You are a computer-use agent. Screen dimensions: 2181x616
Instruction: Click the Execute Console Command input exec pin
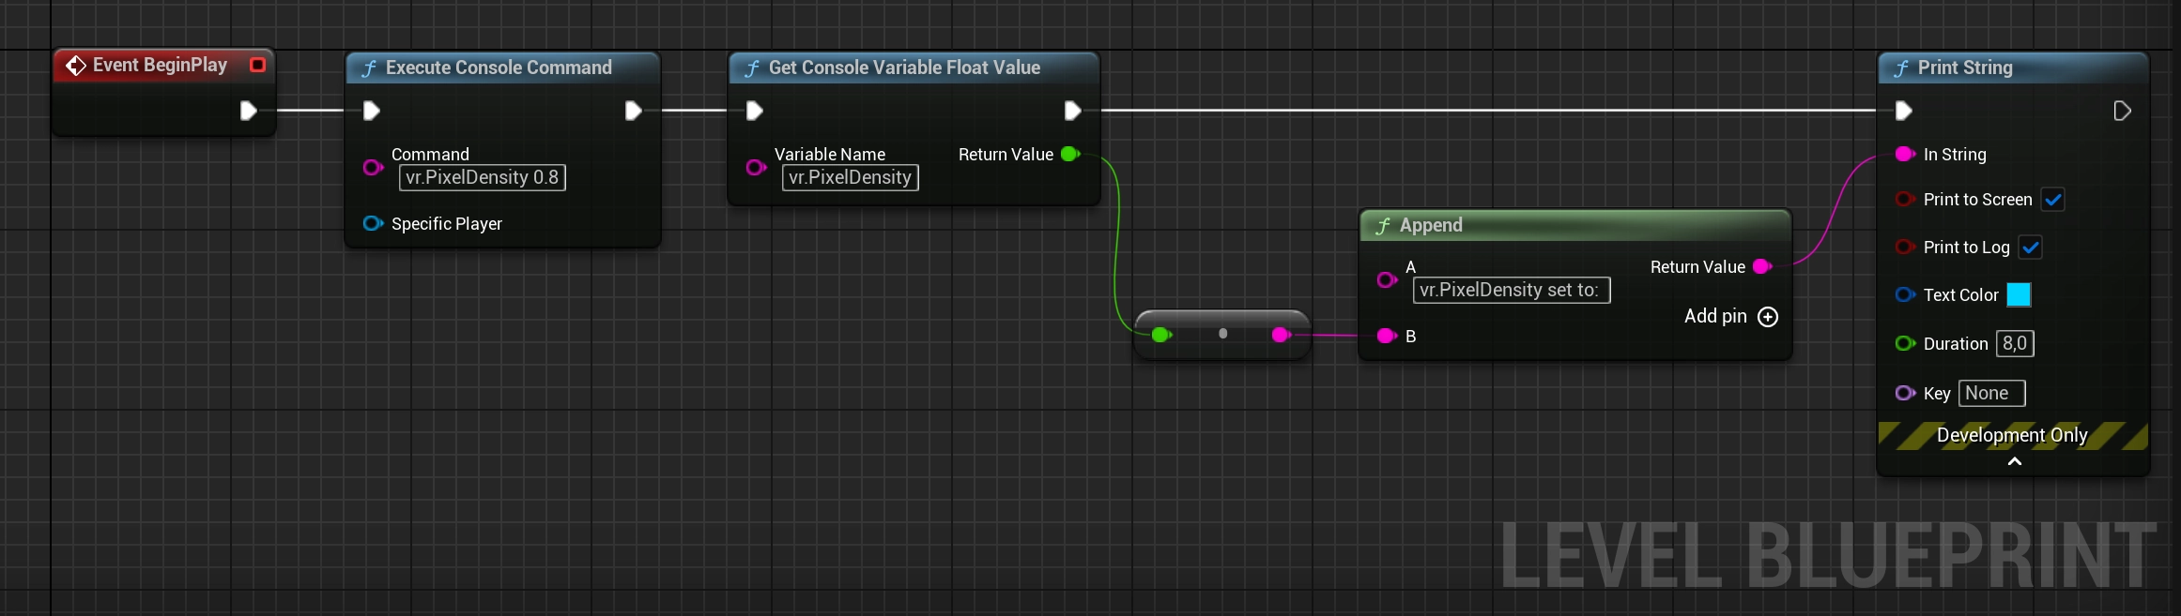(x=372, y=111)
